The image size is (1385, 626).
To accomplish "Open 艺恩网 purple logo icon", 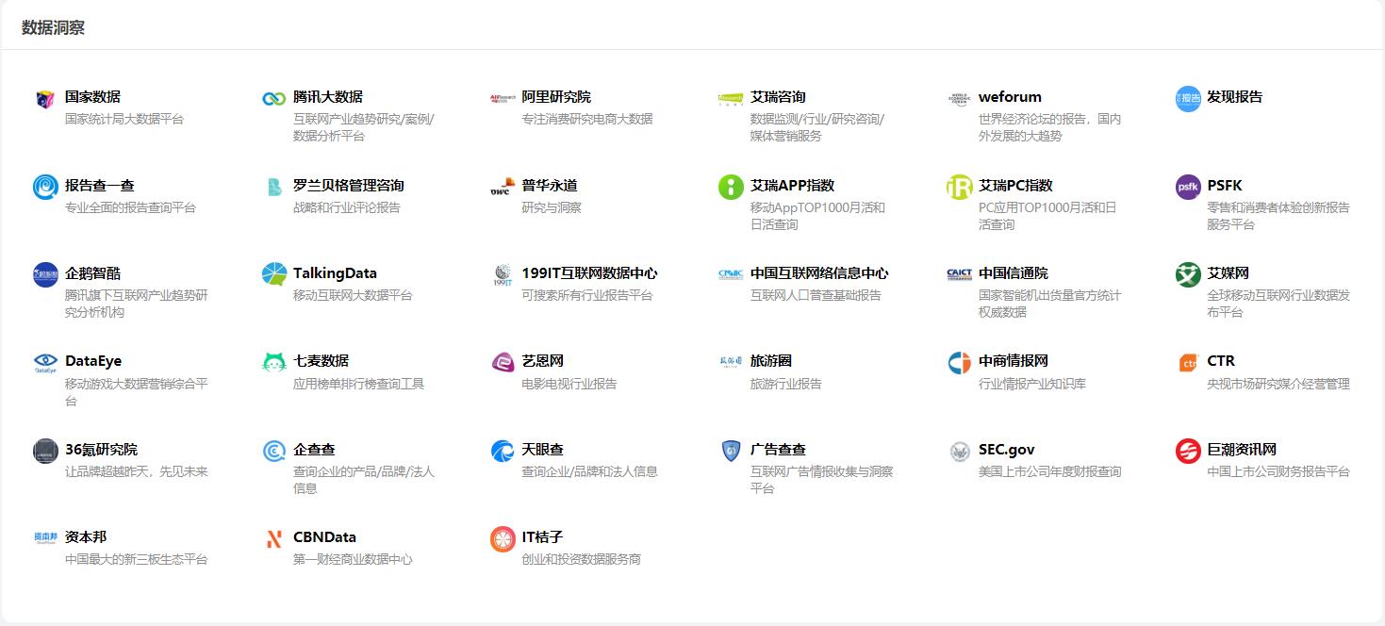I will click(502, 362).
